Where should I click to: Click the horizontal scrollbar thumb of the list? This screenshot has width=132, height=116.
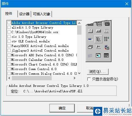(32, 78)
